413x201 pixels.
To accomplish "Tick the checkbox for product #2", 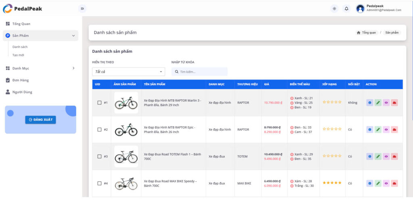I will point(99,129).
